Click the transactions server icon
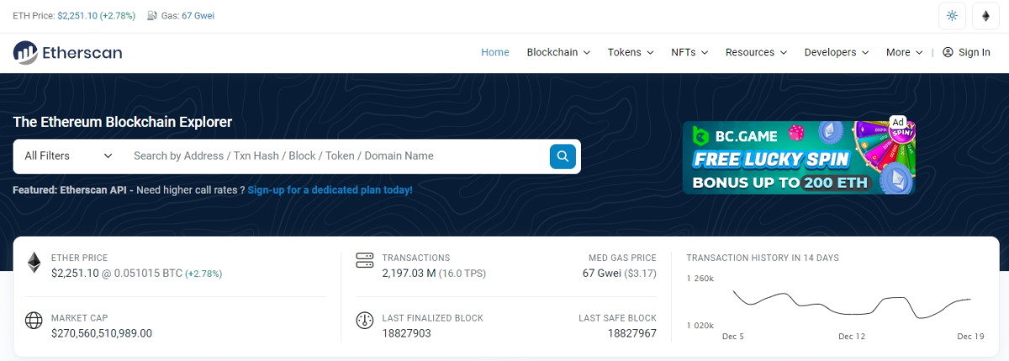The image size is (1009, 361). point(364,261)
